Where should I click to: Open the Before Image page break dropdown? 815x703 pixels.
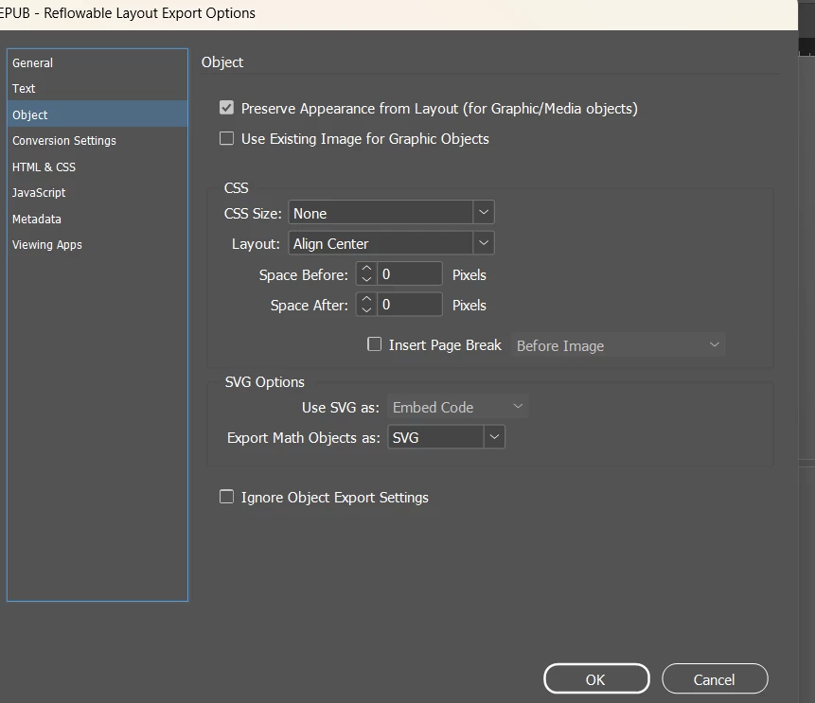(618, 345)
